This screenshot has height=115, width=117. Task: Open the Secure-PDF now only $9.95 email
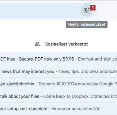click(58, 59)
